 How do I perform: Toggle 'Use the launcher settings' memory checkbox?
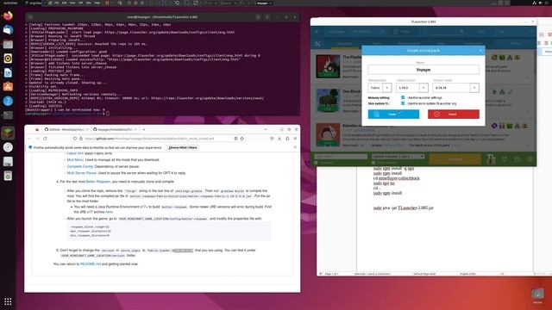point(403,97)
